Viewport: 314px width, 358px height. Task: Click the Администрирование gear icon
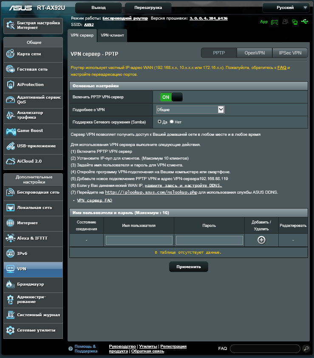click(x=10, y=300)
